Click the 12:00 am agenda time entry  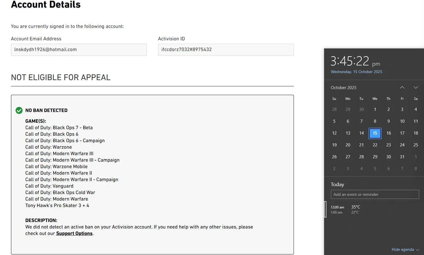337,207
